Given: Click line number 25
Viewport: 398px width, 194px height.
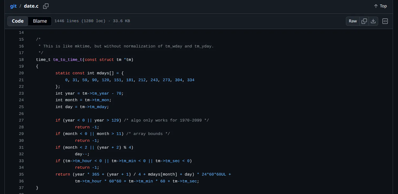Looking at the screenshot, I should pos(21,107).
